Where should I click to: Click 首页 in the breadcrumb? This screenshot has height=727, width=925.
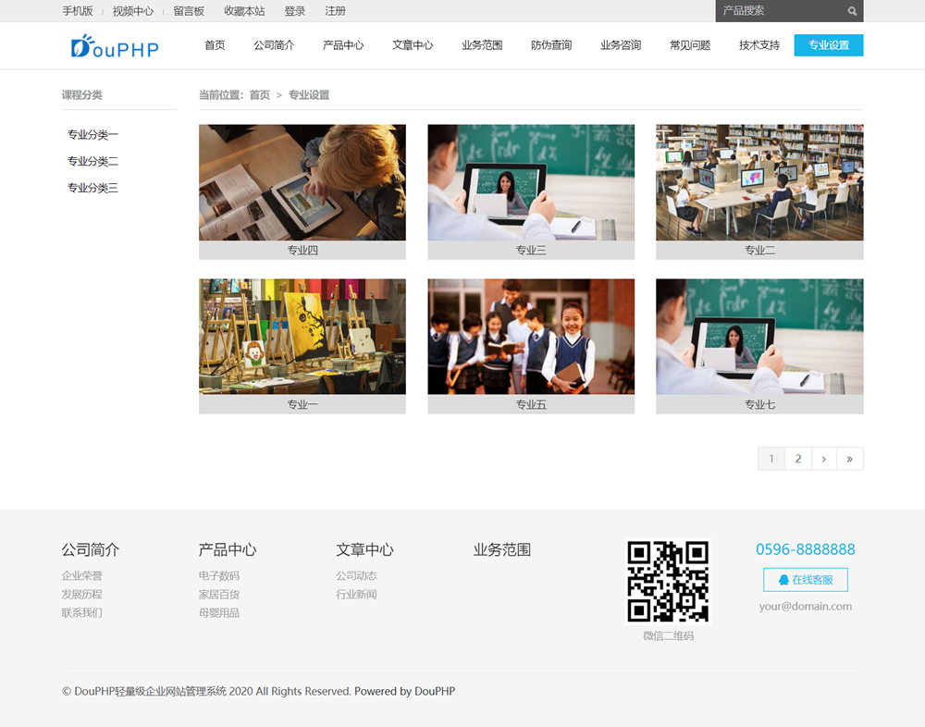tap(259, 95)
